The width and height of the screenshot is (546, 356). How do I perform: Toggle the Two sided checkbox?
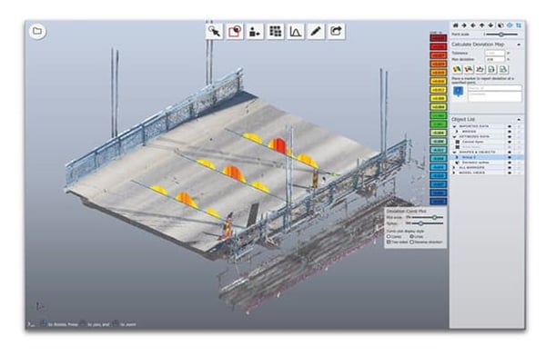click(389, 242)
